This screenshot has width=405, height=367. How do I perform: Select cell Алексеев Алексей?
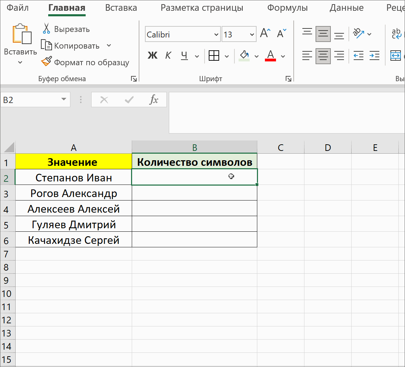(74, 208)
